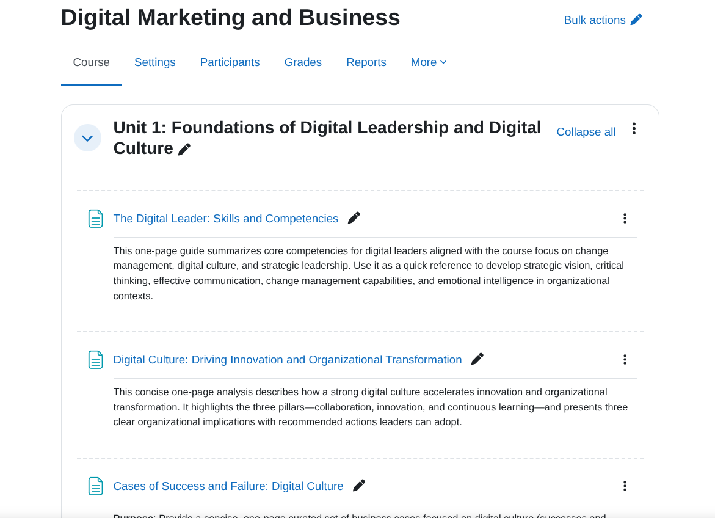Click the Collapse all link

(586, 131)
